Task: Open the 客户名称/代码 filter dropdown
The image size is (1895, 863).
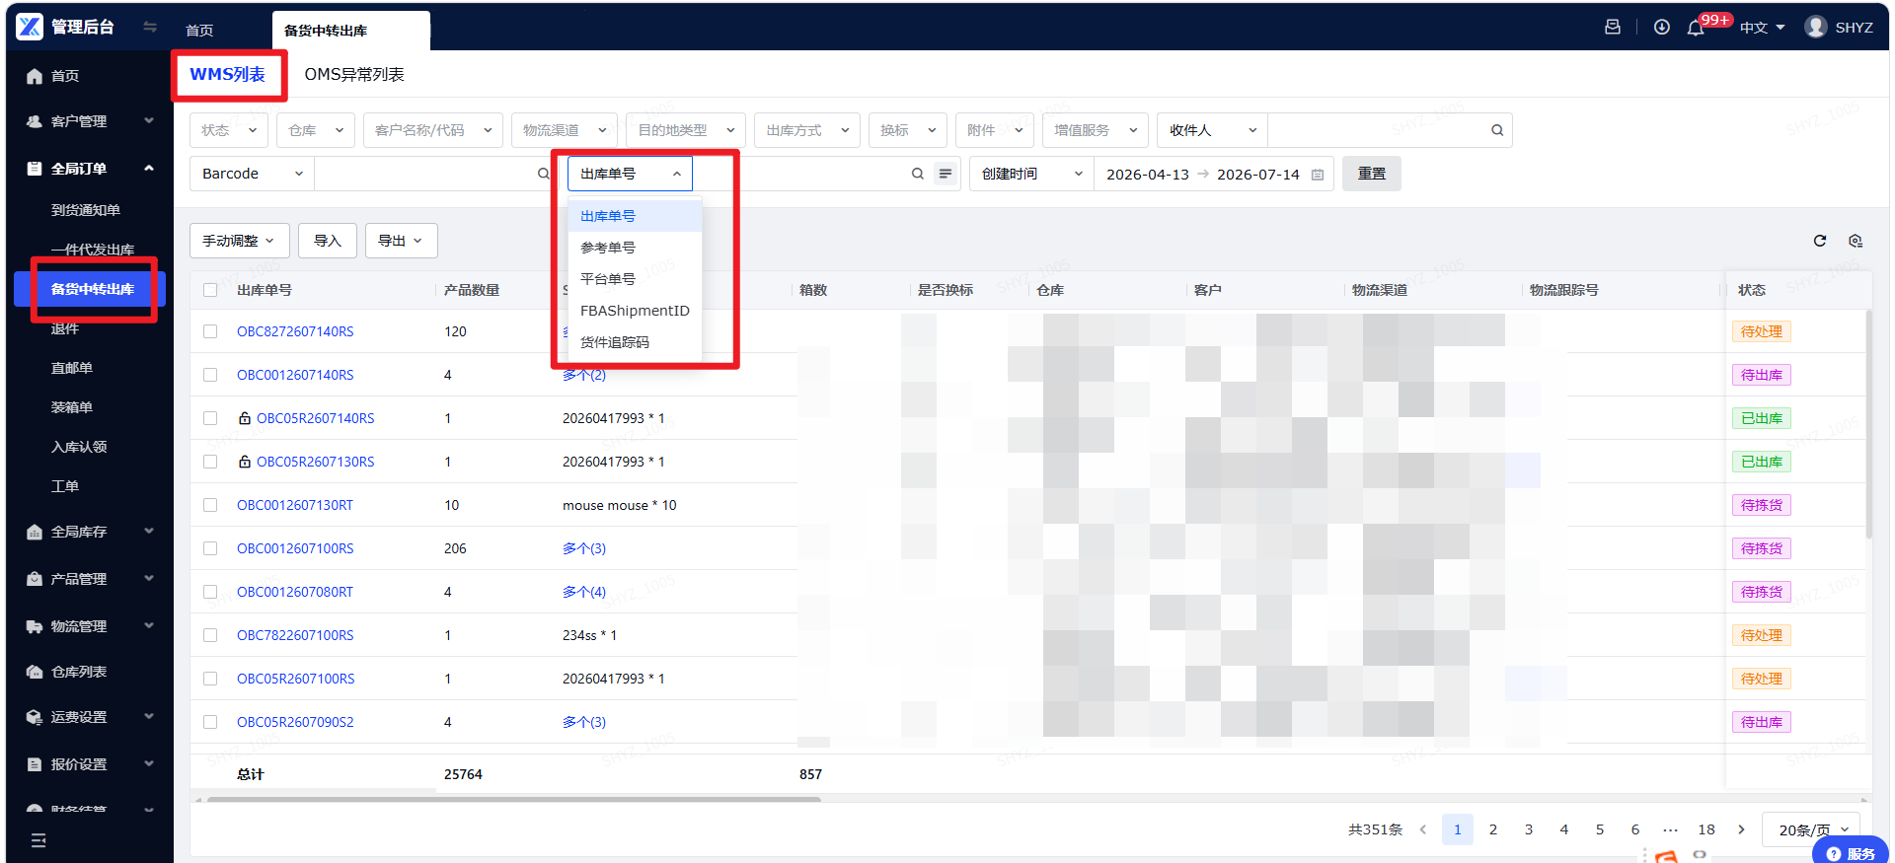Action: (433, 130)
